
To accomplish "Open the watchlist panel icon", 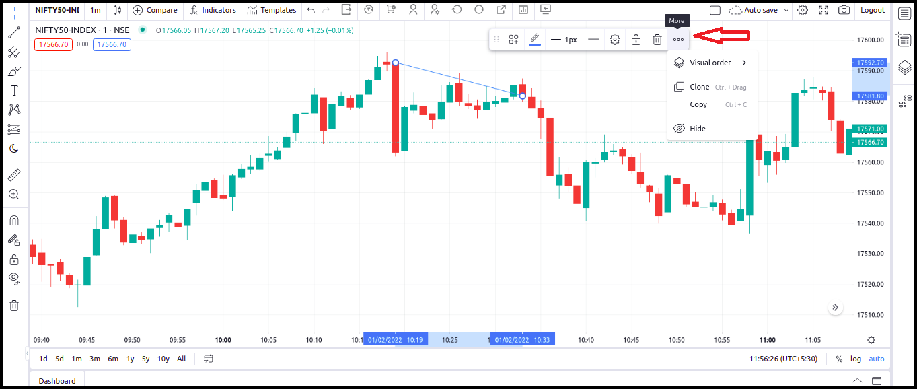I will tap(904, 12).
